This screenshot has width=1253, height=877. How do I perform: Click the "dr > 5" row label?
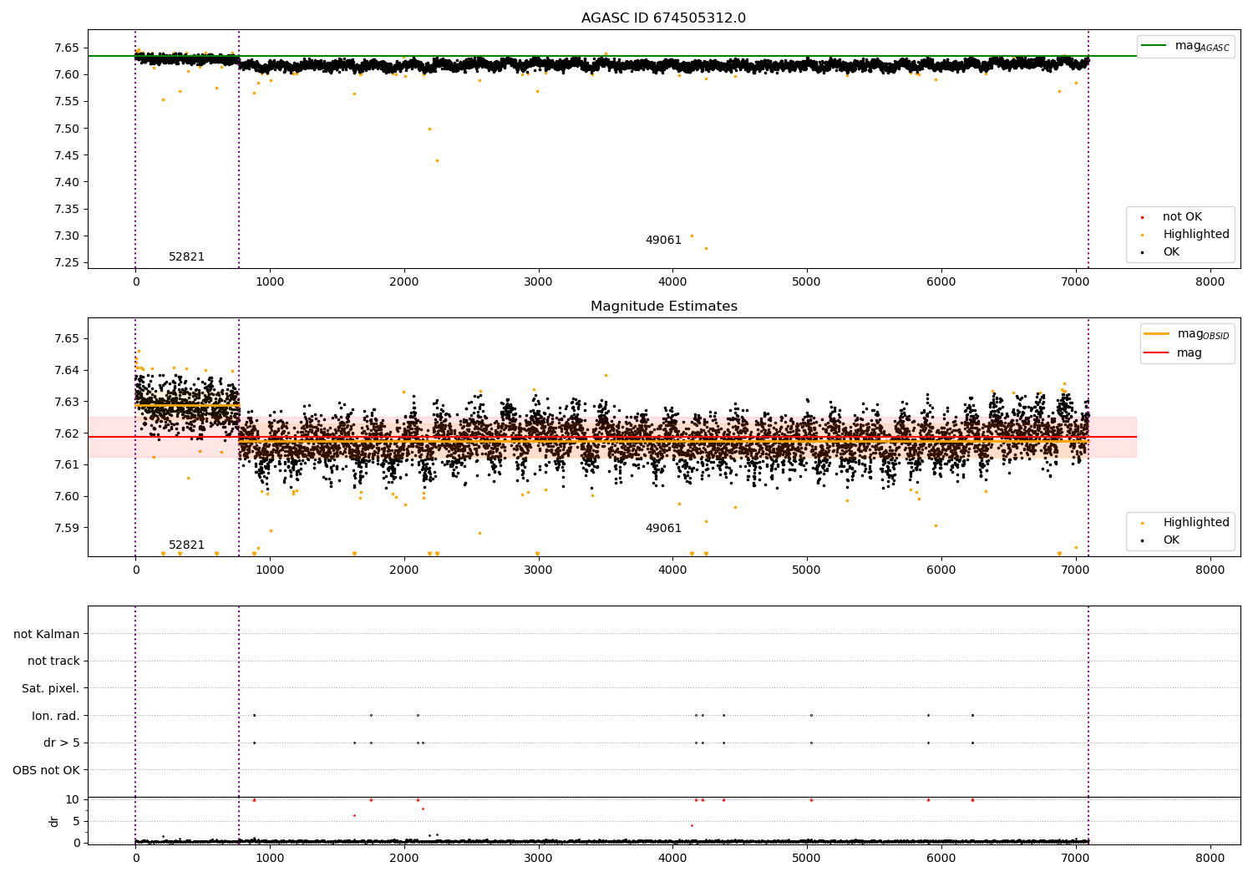(62, 743)
